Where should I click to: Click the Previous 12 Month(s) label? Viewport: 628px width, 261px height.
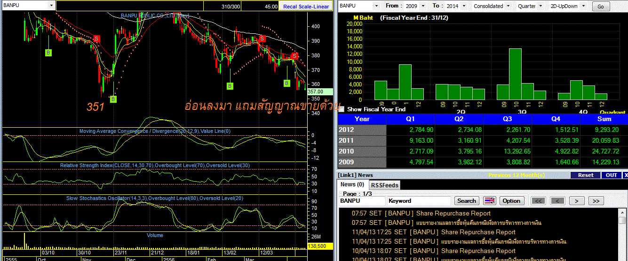tap(517, 175)
